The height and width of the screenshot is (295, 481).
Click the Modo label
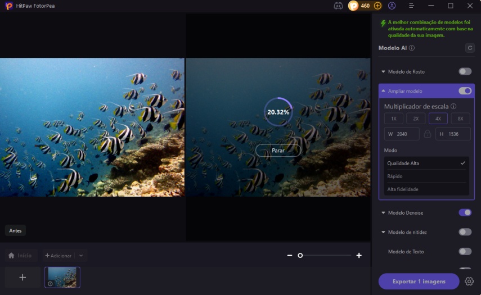click(390, 151)
